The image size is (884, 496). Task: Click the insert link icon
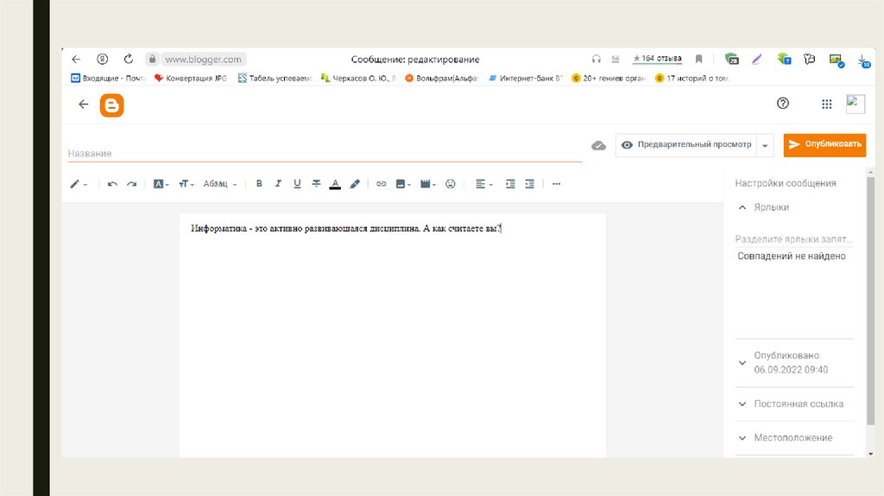click(381, 184)
